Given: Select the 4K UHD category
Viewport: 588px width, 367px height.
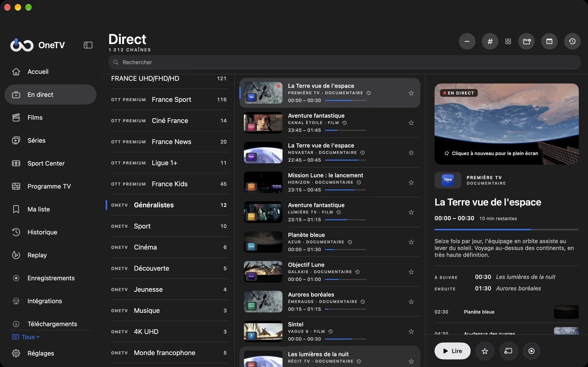Looking at the screenshot, I should [169, 332].
